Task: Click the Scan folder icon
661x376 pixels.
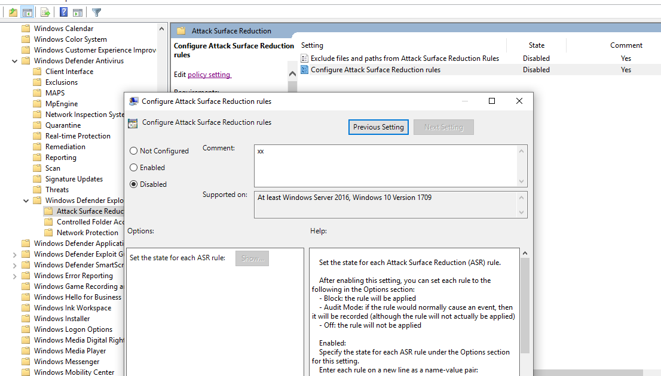Action: point(37,168)
